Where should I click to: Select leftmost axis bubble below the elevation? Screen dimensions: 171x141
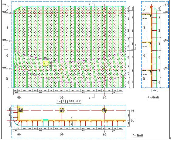(19, 97)
